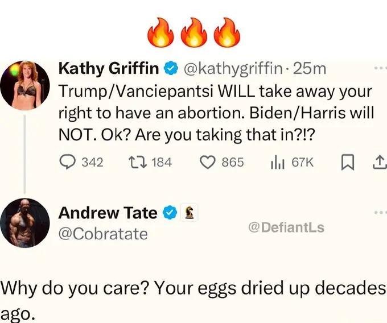Open Andrew Tate's profile picture
The height and width of the screenshot is (323, 387).
pyautogui.click(x=24, y=223)
